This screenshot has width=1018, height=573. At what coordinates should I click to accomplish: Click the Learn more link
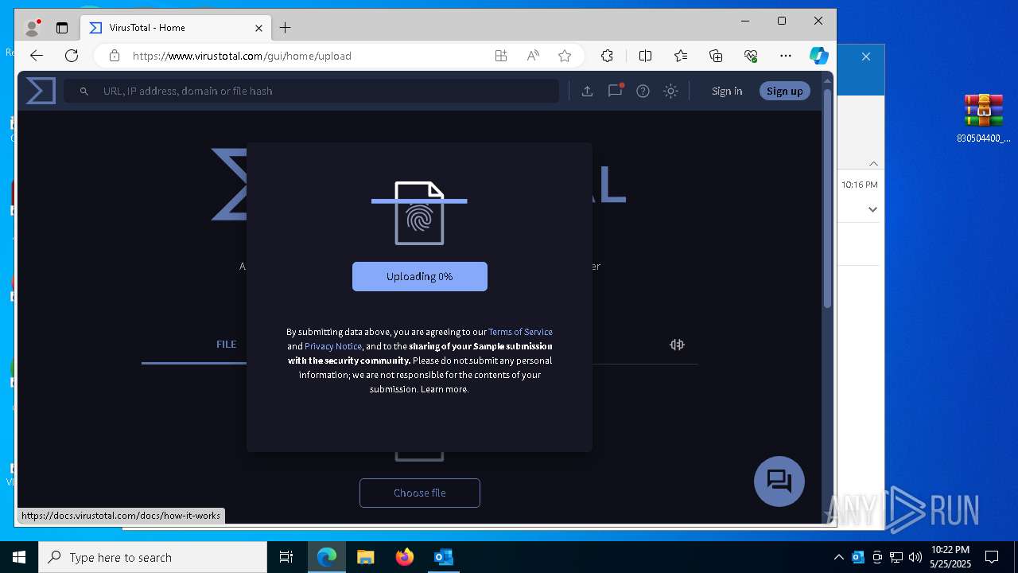point(444,389)
